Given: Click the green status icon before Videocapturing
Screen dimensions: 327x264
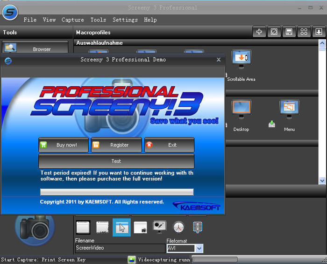Looking at the screenshot, I should (132, 260).
